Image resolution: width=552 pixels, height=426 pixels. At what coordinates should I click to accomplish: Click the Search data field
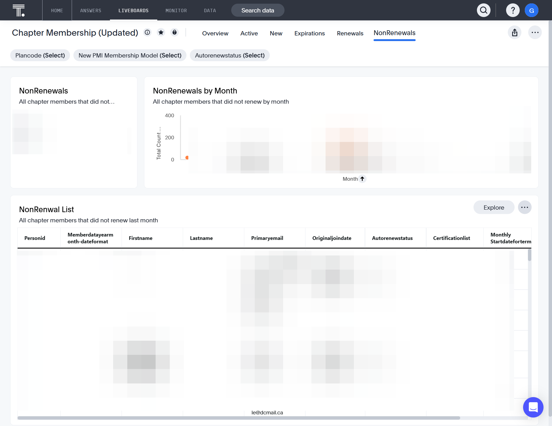[258, 10]
